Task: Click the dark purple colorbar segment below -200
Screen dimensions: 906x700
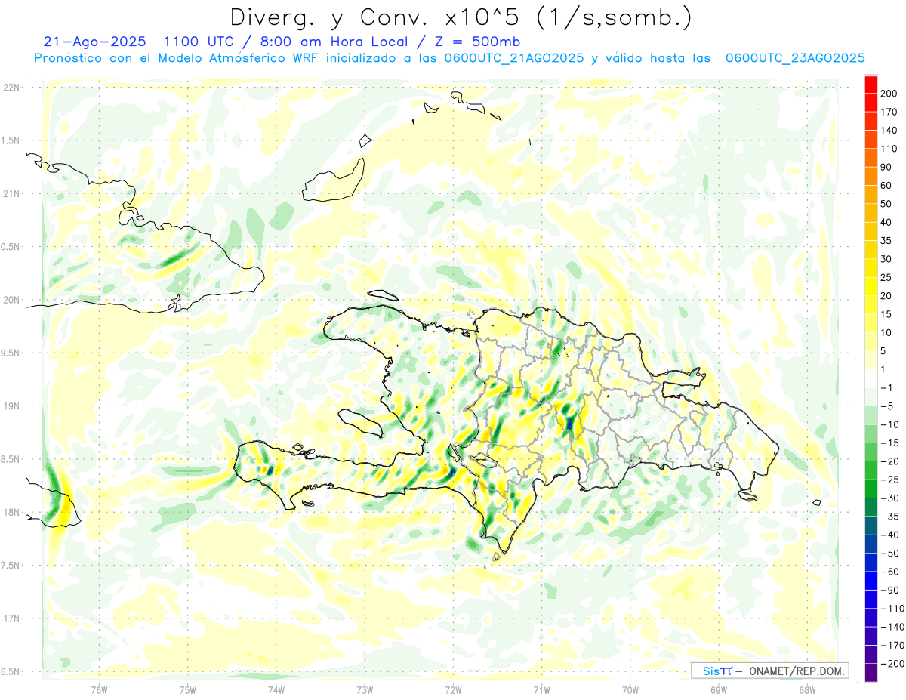Action: [x=871, y=673]
